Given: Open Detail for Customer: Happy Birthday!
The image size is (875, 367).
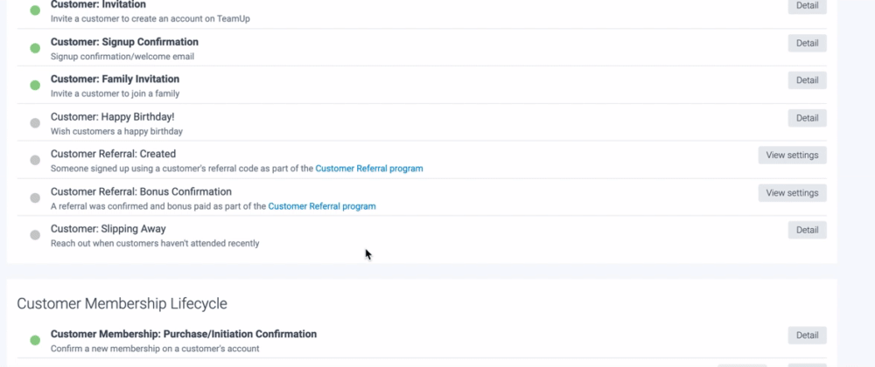Looking at the screenshot, I should [807, 118].
